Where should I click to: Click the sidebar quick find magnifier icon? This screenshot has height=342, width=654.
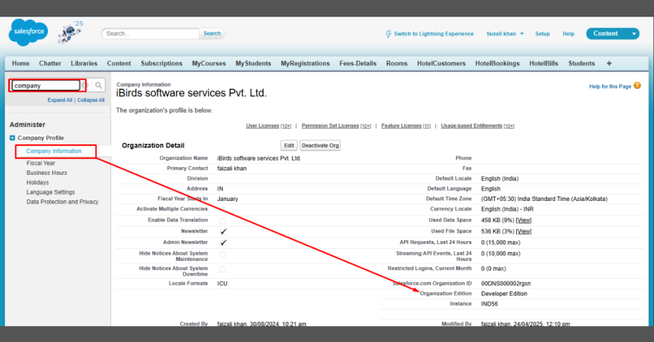point(98,85)
